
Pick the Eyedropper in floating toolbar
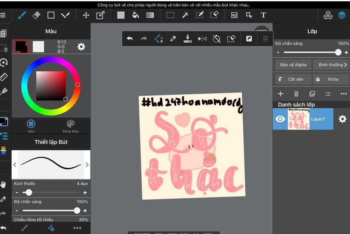click(173, 39)
